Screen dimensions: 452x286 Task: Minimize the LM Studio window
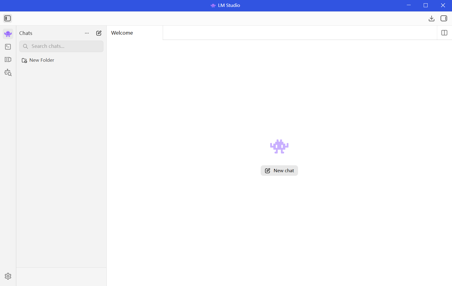(409, 5)
